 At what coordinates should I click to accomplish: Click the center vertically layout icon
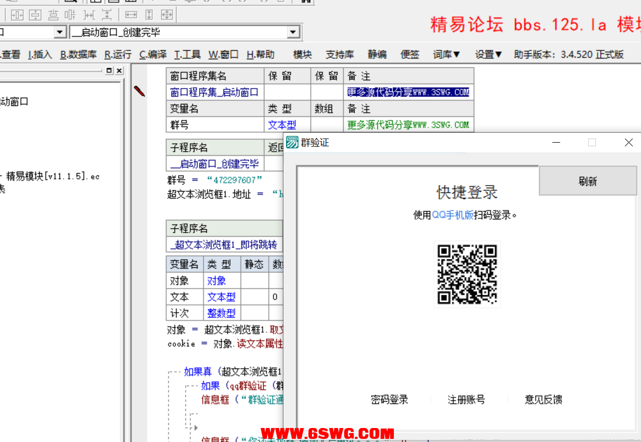point(35,15)
